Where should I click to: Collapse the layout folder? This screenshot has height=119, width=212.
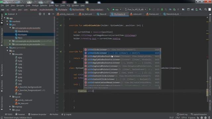(x=10, y=97)
